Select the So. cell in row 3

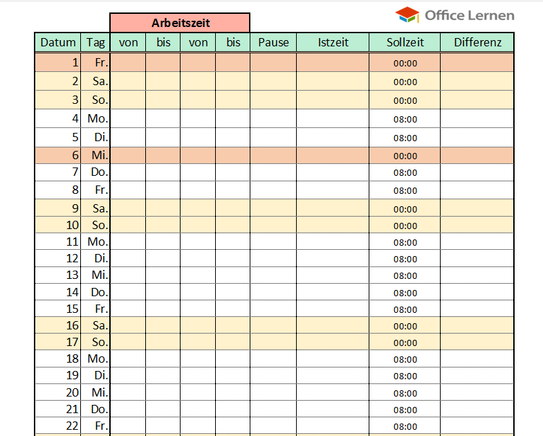(95, 100)
